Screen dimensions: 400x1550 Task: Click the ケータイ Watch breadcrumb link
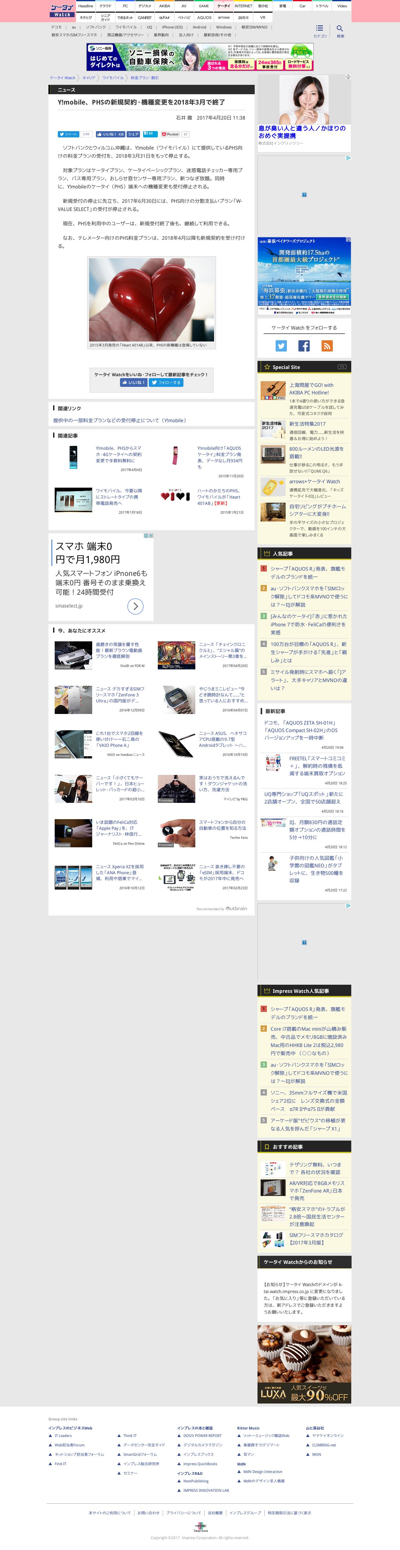click(x=62, y=78)
